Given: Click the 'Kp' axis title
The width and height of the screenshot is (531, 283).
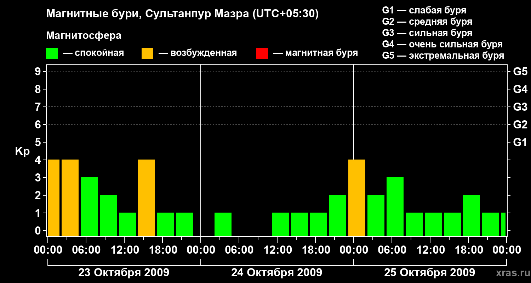Looking at the screenshot, I should tap(22, 152).
